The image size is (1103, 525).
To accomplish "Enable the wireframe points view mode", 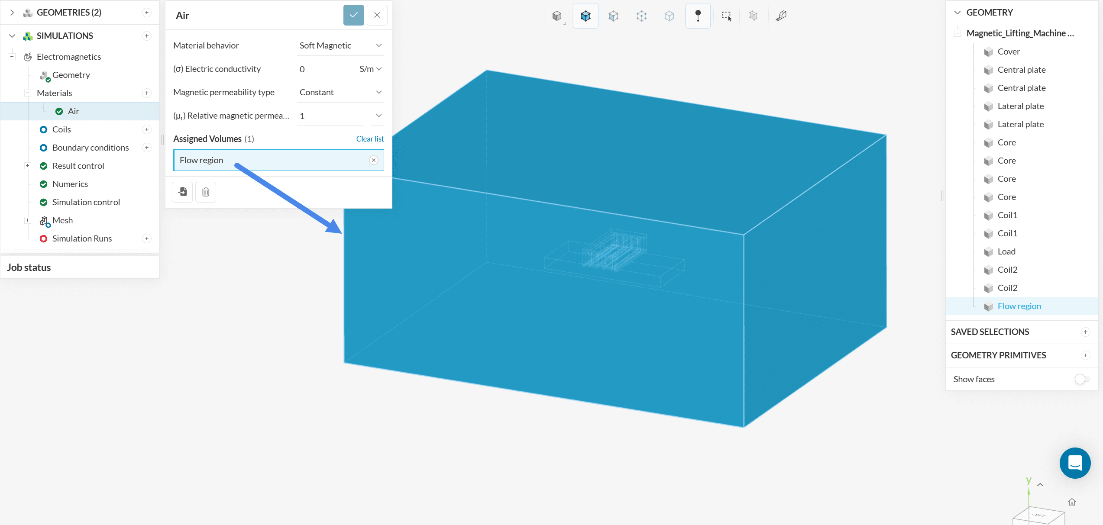I will click(641, 16).
